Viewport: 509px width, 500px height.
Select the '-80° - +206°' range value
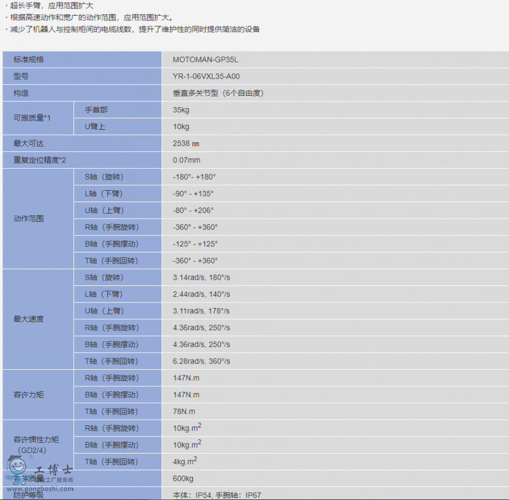(193, 211)
